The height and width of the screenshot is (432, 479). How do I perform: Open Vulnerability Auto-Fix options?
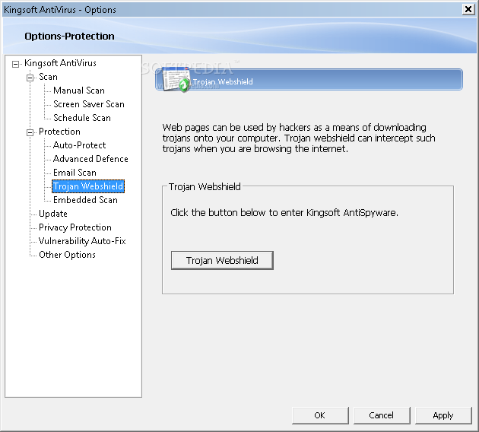point(82,241)
